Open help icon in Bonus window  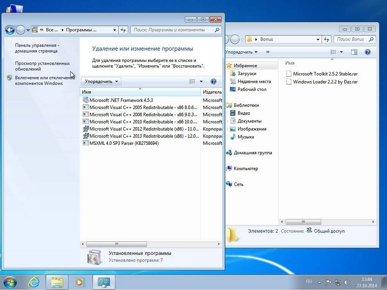[x=367, y=52]
